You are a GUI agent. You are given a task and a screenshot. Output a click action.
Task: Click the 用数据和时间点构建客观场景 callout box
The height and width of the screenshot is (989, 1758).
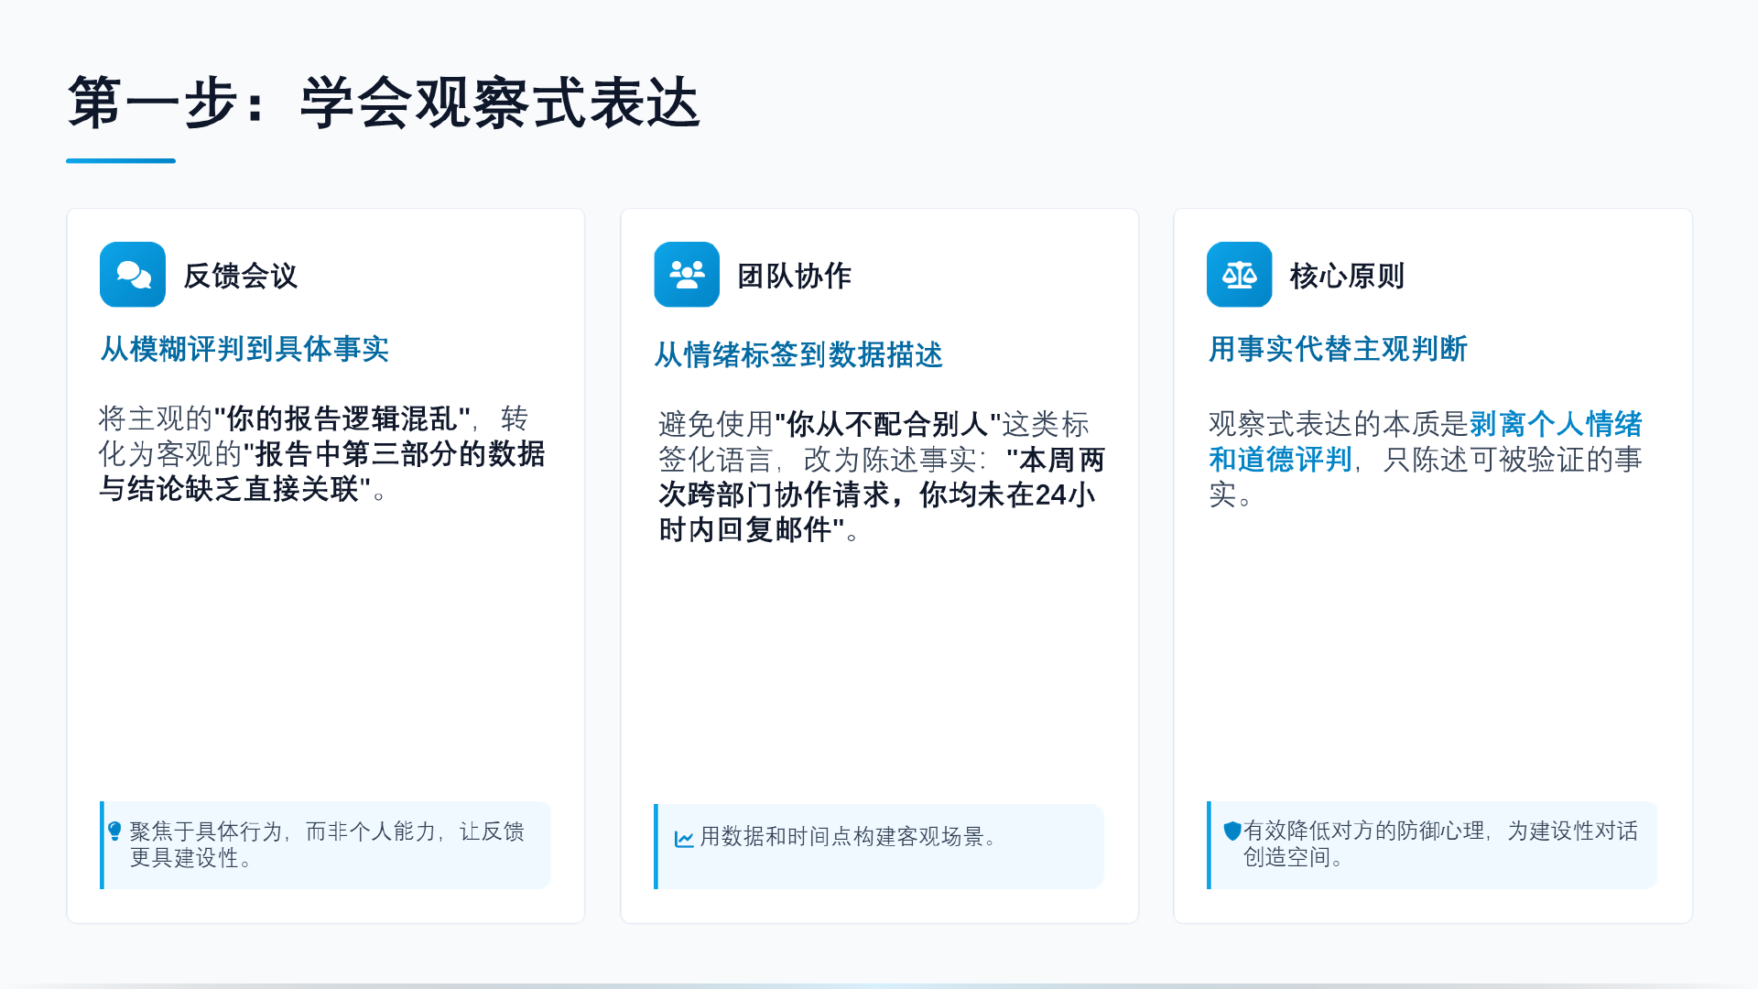879,845
